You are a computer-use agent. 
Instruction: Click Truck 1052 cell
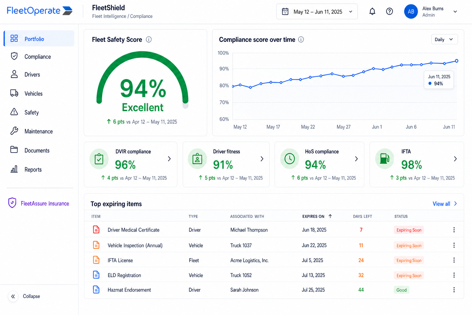coord(241,275)
